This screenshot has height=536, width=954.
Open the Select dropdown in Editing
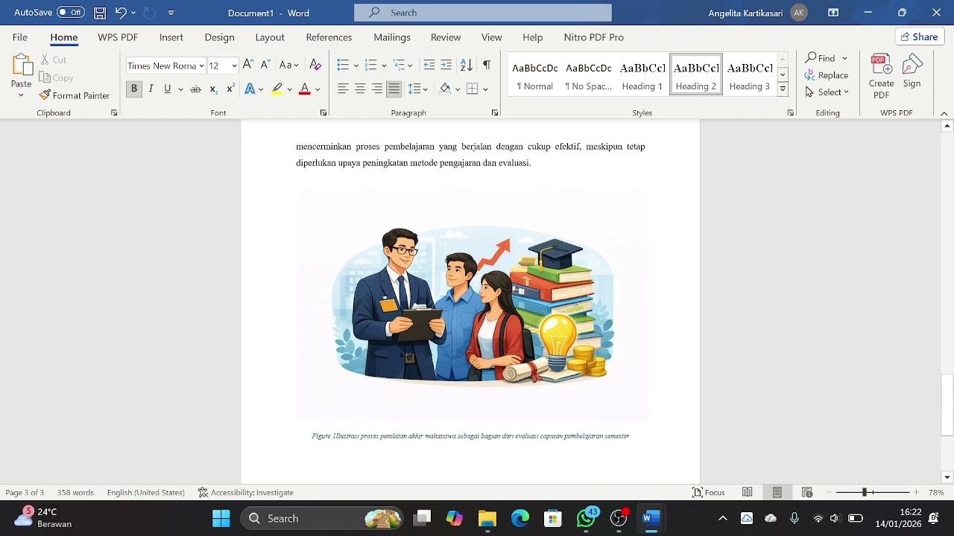pos(827,92)
